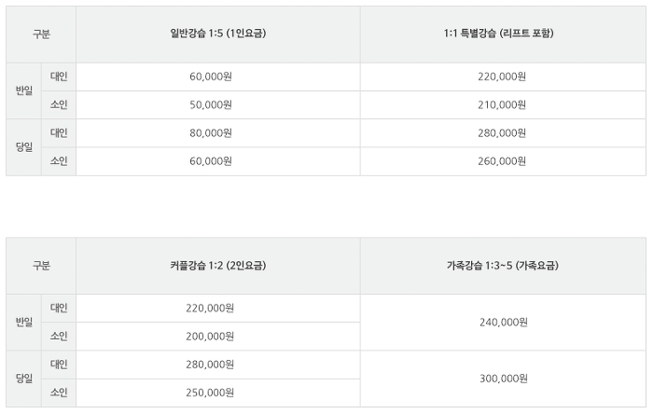Screen dimensions: 653x414
Task: Select the 80,000원 price cell
Action: point(211,133)
